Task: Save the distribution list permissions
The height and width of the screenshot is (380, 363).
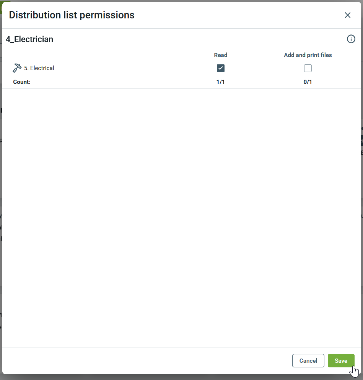Action: 341,361
